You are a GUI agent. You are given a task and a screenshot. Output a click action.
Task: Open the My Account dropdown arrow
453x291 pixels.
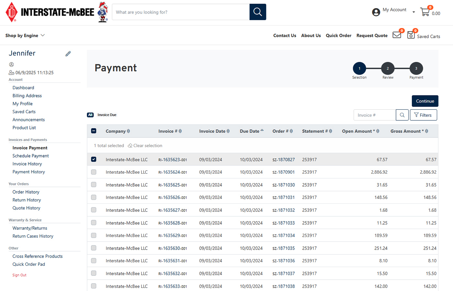click(414, 12)
